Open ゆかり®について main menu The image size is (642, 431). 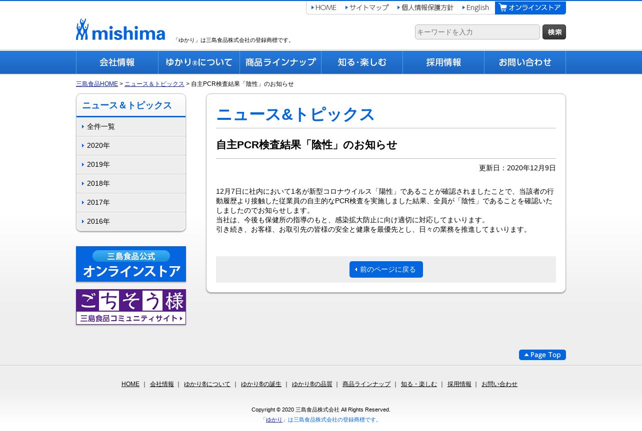coord(199,62)
